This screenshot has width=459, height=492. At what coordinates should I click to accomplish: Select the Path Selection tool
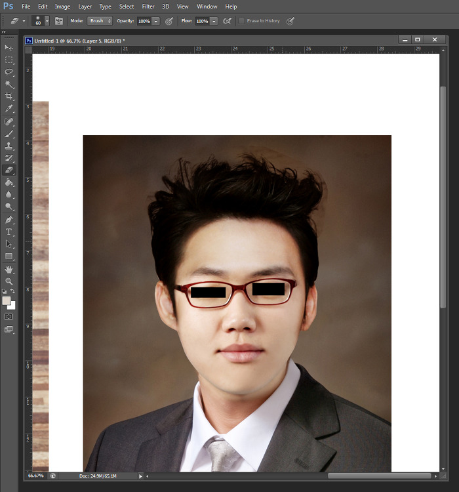click(x=9, y=244)
